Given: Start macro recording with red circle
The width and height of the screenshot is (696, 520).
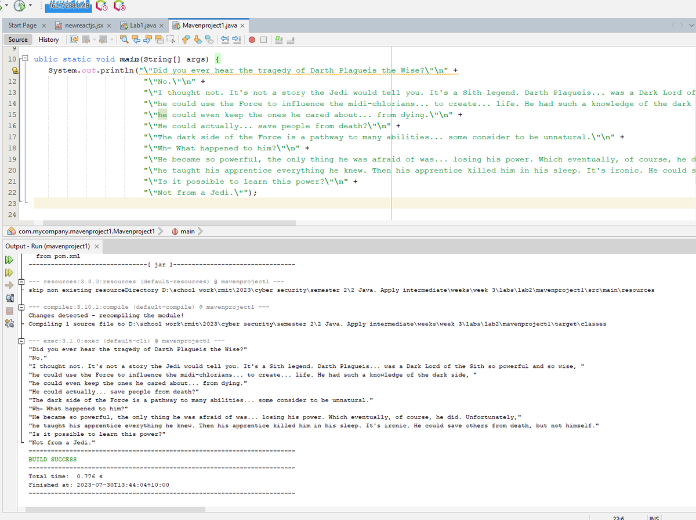Looking at the screenshot, I should point(252,39).
